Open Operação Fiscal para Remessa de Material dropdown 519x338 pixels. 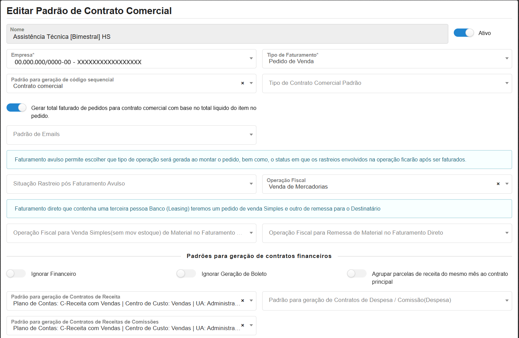tap(387, 233)
